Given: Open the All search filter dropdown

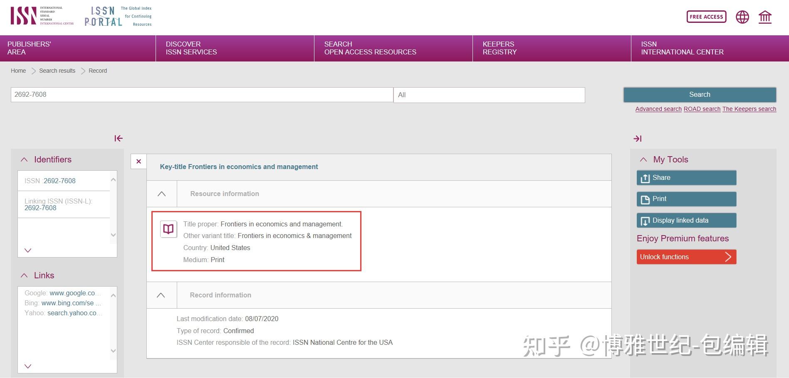Looking at the screenshot, I should click(489, 95).
